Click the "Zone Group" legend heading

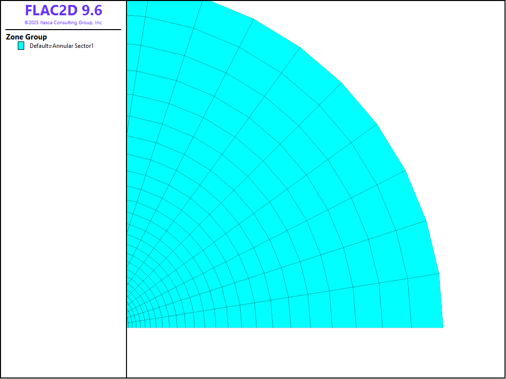(x=26, y=37)
